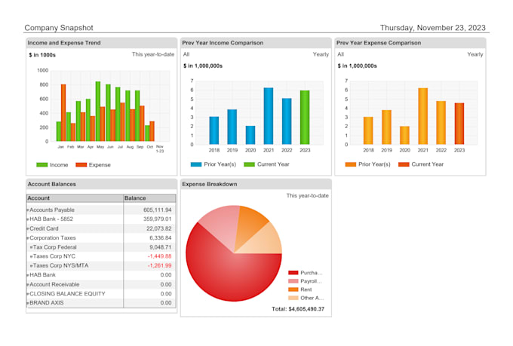
Task: Click the Payroll... legend swatch
Action: [293, 281]
